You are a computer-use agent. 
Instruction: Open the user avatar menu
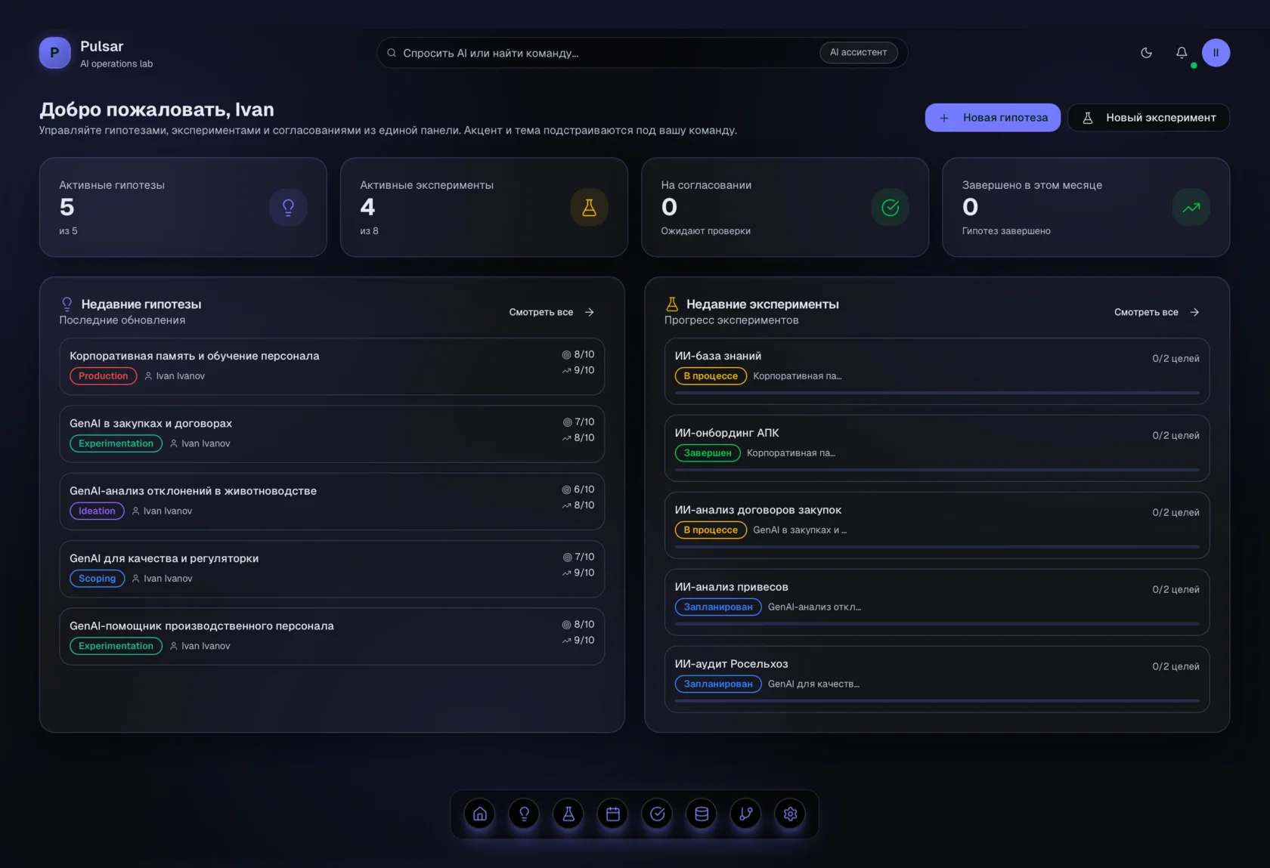coord(1216,53)
